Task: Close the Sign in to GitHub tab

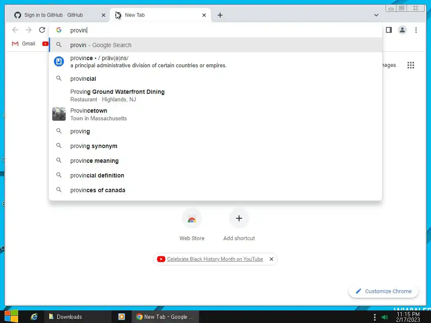Action: [104, 15]
